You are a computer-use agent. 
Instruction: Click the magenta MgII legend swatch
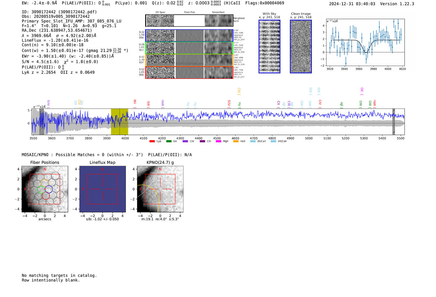pyautogui.click(x=218, y=141)
